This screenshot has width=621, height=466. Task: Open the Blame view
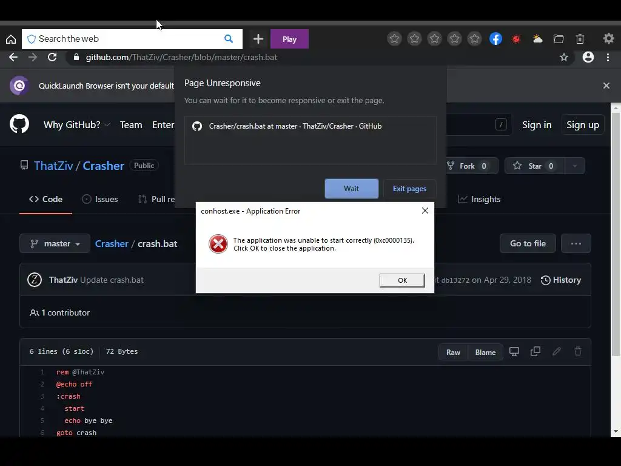(486, 353)
